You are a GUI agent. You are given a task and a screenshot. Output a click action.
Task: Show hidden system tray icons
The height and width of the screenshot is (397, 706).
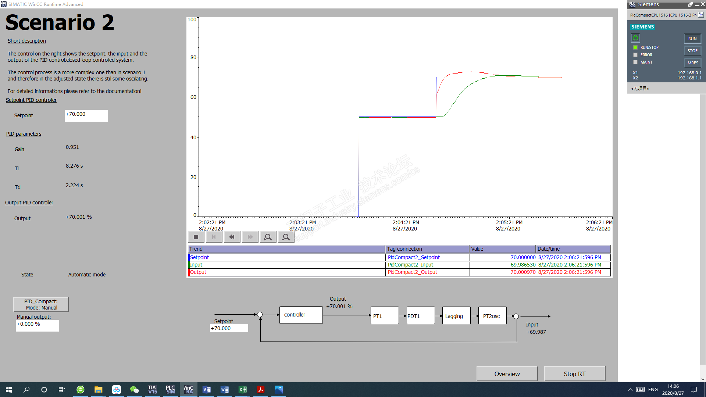click(x=630, y=390)
